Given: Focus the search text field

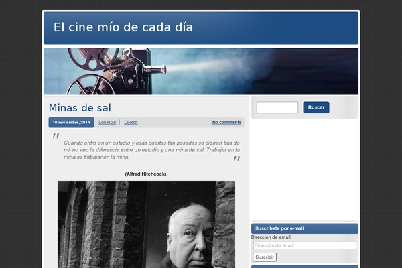Looking at the screenshot, I should 277,107.
